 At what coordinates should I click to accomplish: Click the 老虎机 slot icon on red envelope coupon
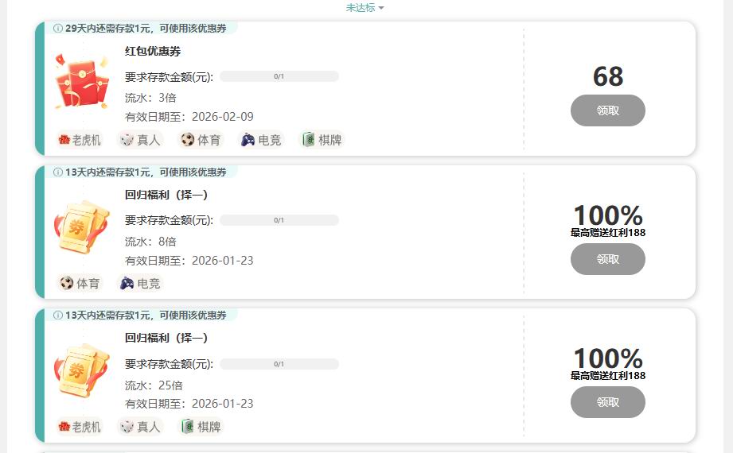[x=64, y=140]
